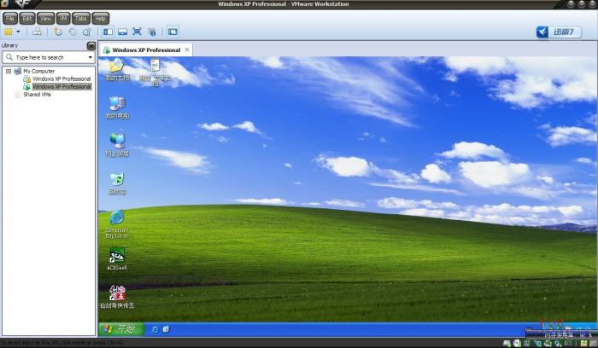Open the Edit menu
This screenshot has width=598, height=348.
point(26,18)
